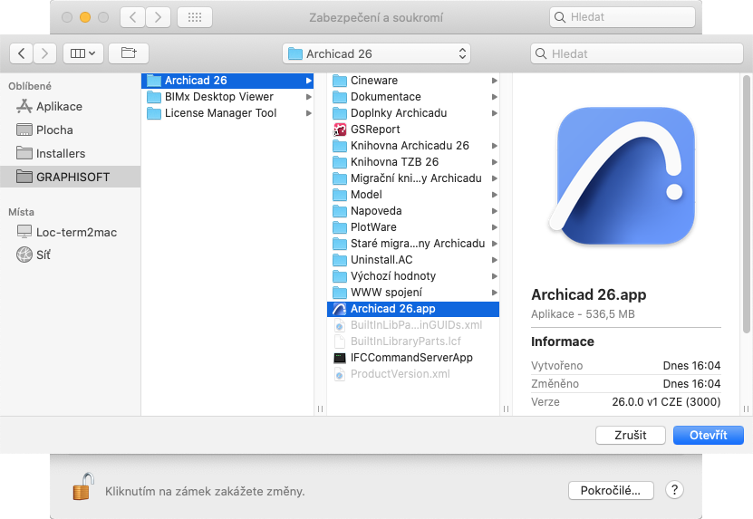Open Pokročilé advanced settings
This screenshot has height=519, width=753.
[611, 491]
